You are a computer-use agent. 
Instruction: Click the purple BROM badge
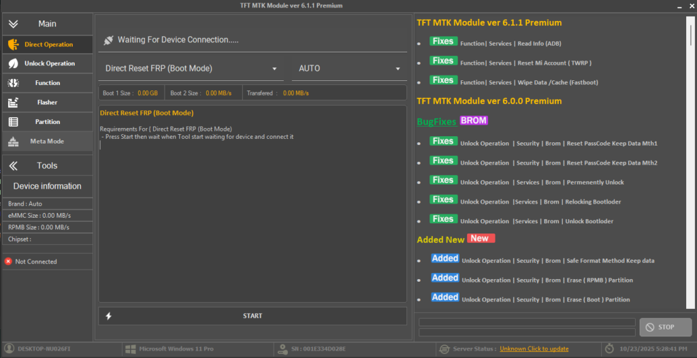coord(474,120)
